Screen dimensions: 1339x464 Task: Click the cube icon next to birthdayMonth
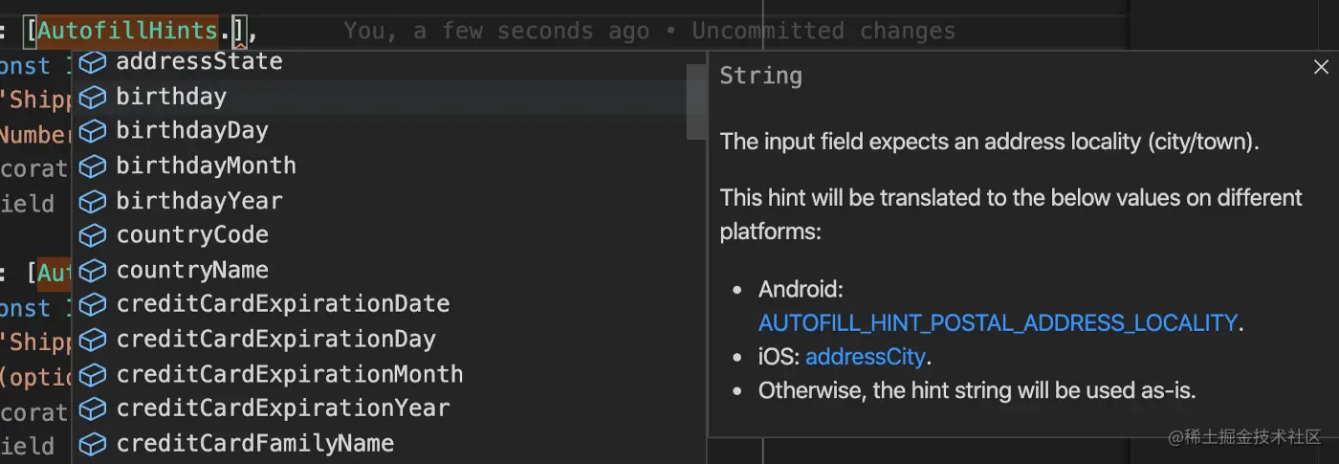pos(92,166)
